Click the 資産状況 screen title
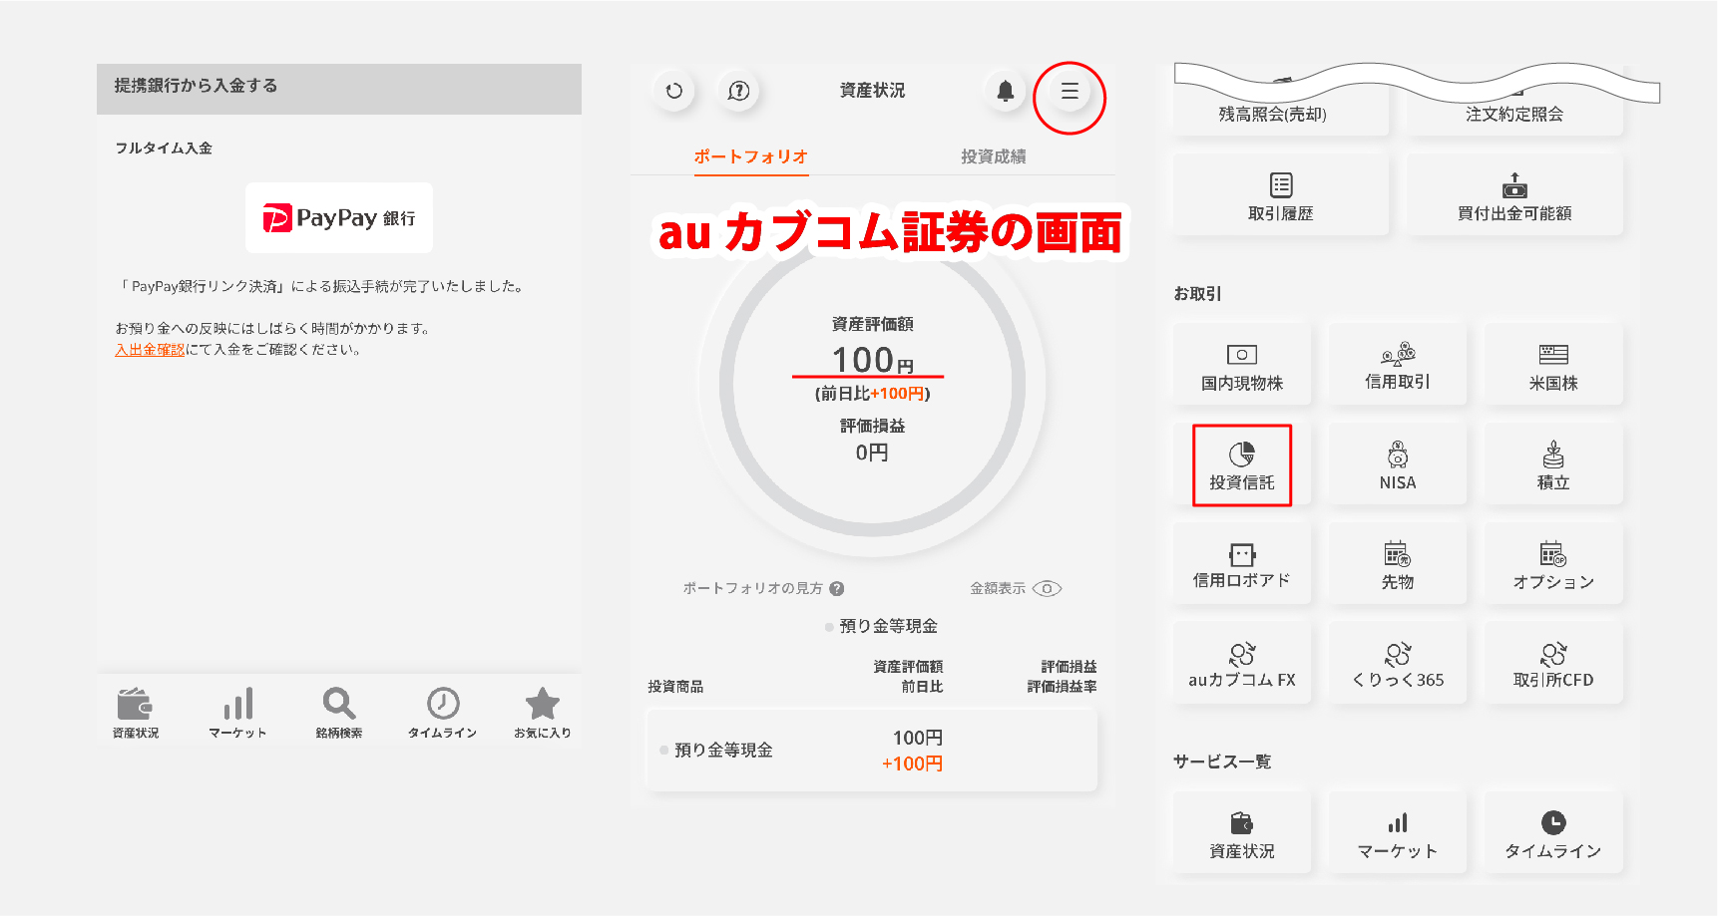The image size is (1718, 916). tap(872, 91)
